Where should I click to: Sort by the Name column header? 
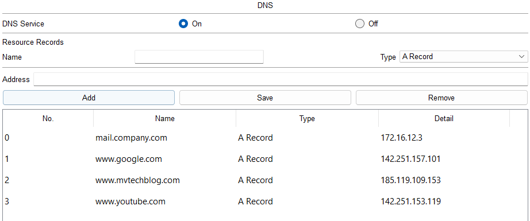click(164, 118)
